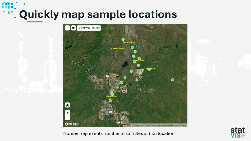Click the slide title Quickly map sample locations

pyautogui.click(x=98, y=14)
